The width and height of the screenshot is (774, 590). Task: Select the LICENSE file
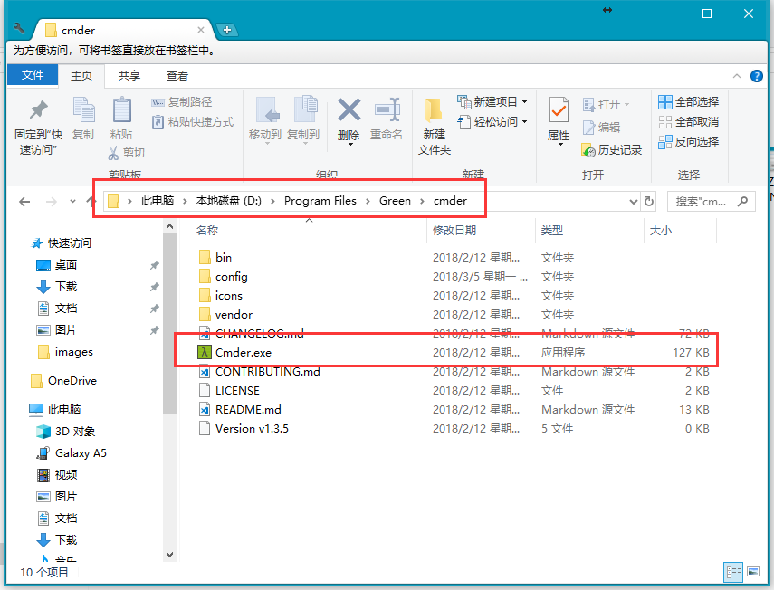[237, 391]
